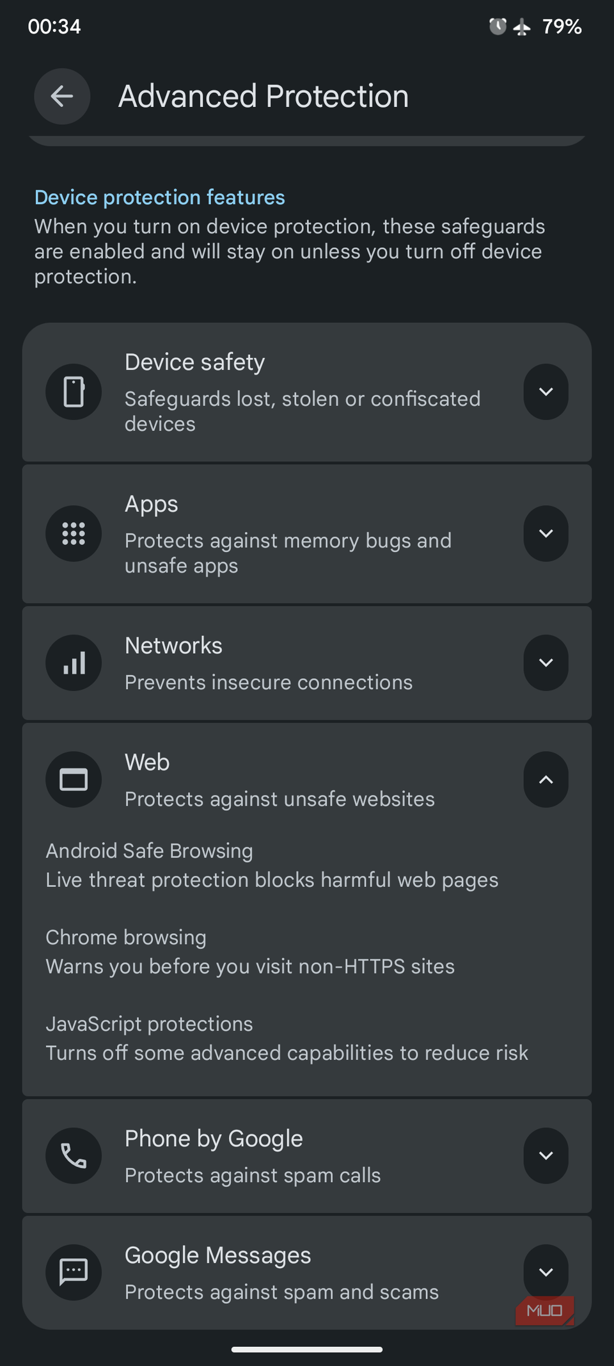Tap the Phone by Google handset icon
Viewport: 614px width, 1366px height.
point(74,1156)
